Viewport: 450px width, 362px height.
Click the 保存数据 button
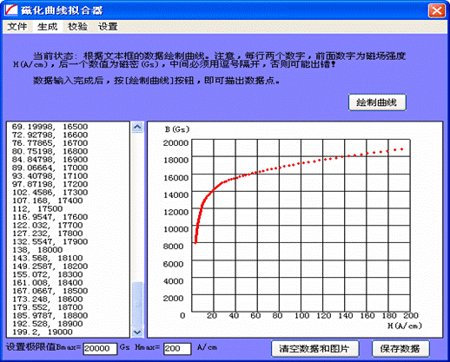(x=400, y=349)
